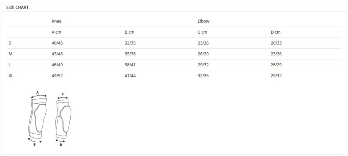Select the M size row label
This screenshot has width=348, height=156.
10,54
